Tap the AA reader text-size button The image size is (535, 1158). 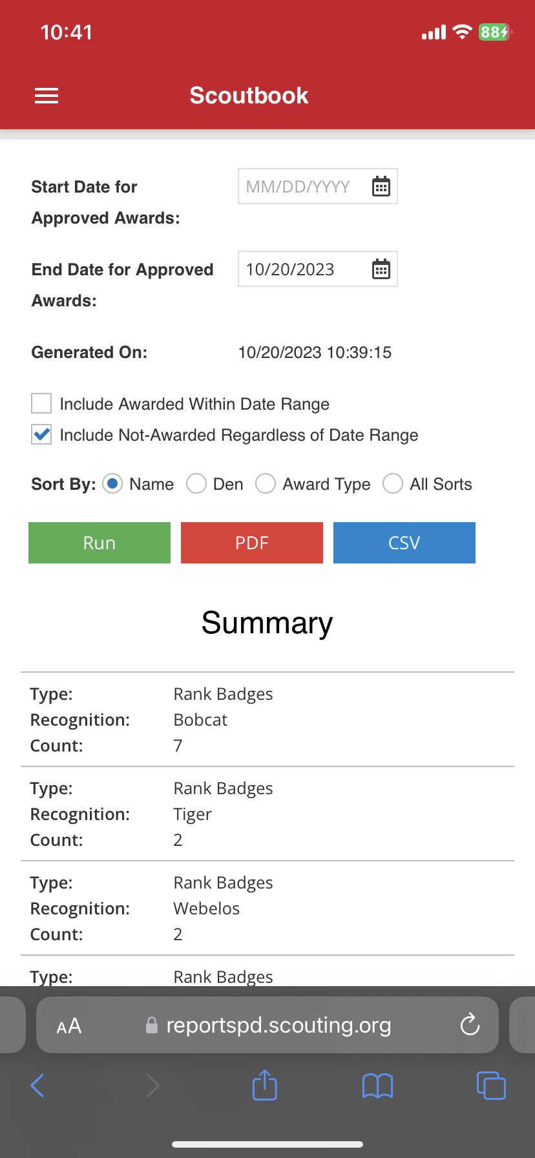click(69, 1026)
